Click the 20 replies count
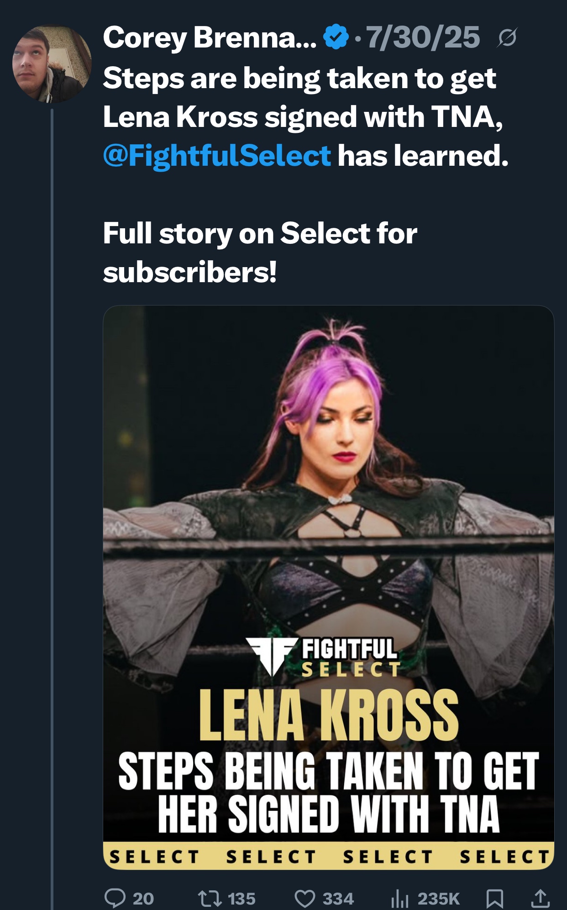The image size is (567, 910). 143,899
